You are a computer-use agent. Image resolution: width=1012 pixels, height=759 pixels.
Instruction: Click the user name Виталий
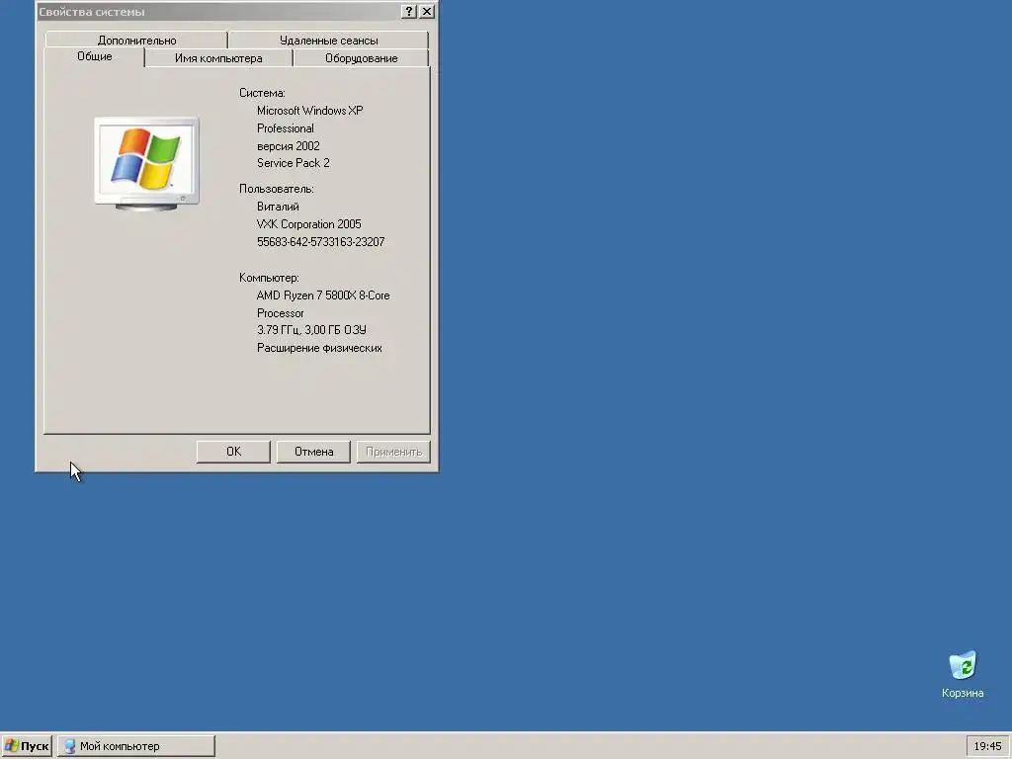[278, 207]
